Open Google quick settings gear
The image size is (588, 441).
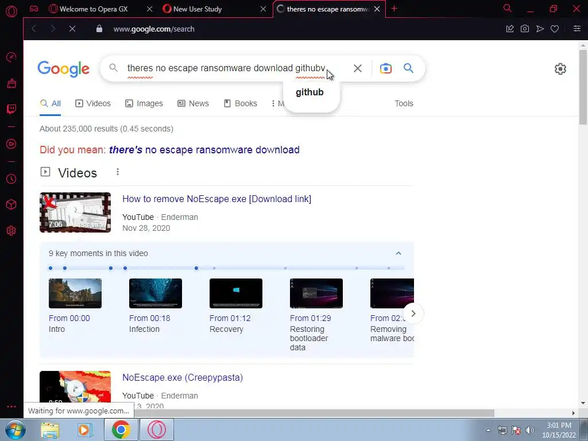pos(560,69)
